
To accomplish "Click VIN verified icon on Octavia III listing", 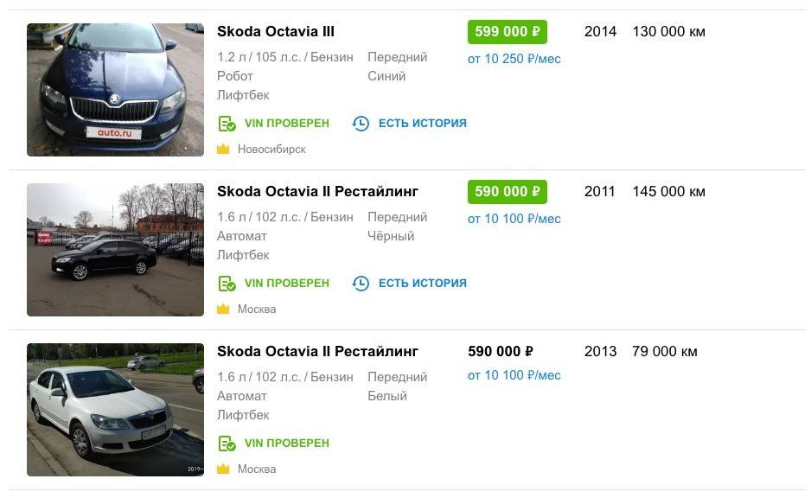I will 227,124.
